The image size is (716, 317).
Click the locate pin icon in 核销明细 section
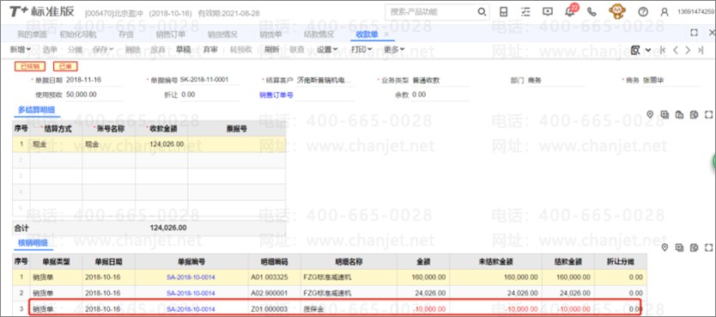[x=664, y=247]
